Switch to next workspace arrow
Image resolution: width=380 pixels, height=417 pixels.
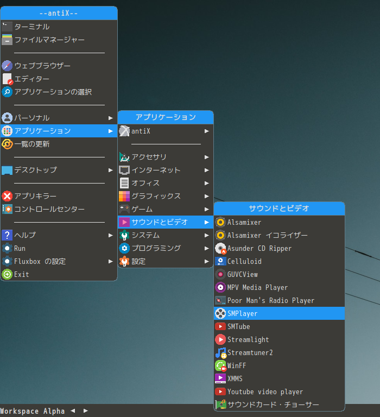click(85, 411)
